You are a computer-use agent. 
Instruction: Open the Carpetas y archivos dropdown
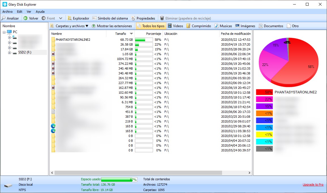(x=70, y=26)
